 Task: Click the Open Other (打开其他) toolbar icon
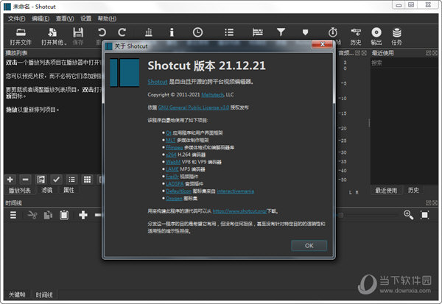(x=52, y=32)
